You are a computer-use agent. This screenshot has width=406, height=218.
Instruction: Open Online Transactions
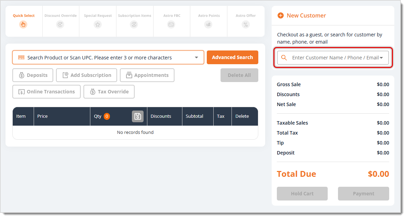click(47, 92)
